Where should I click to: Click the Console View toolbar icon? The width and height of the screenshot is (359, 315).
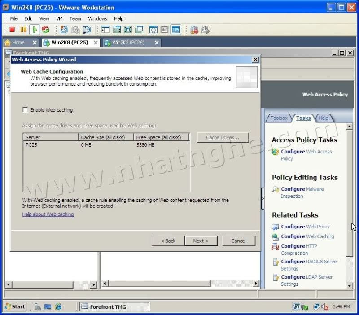tap(176, 30)
